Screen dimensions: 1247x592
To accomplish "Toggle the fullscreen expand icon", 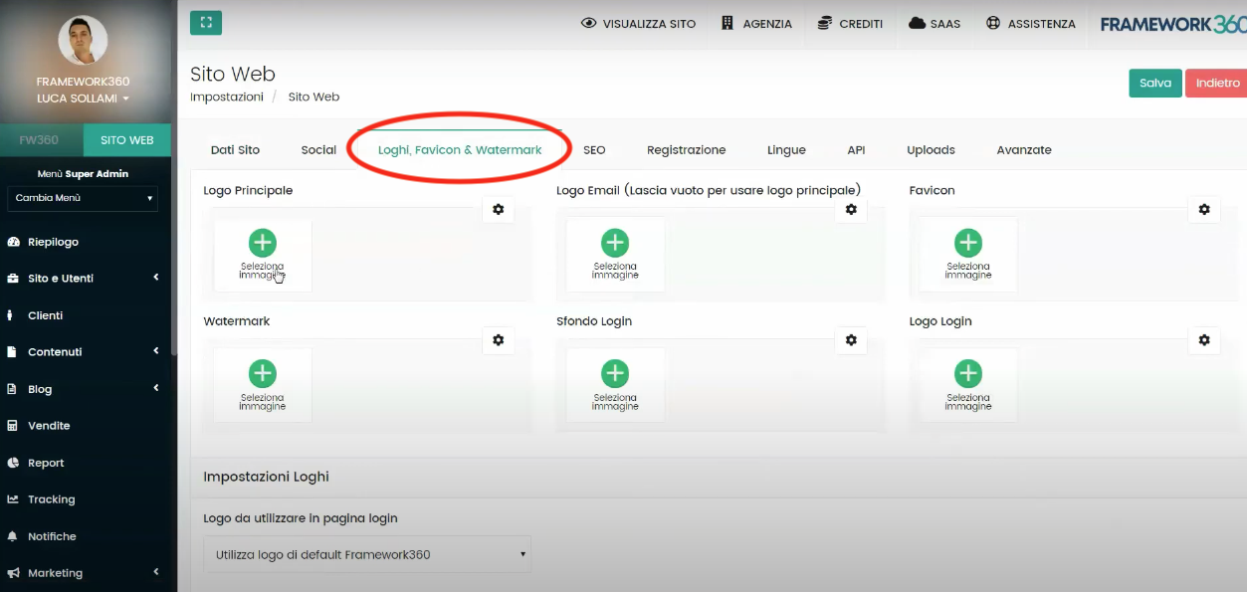I will click(206, 22).
